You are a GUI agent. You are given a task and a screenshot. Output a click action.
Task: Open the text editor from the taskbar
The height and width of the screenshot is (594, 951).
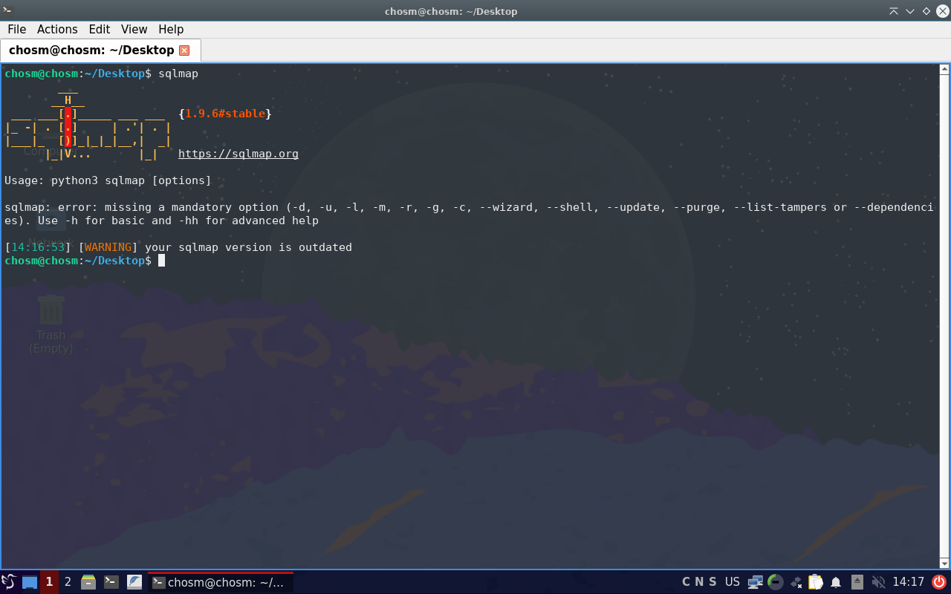coord(134,582)
